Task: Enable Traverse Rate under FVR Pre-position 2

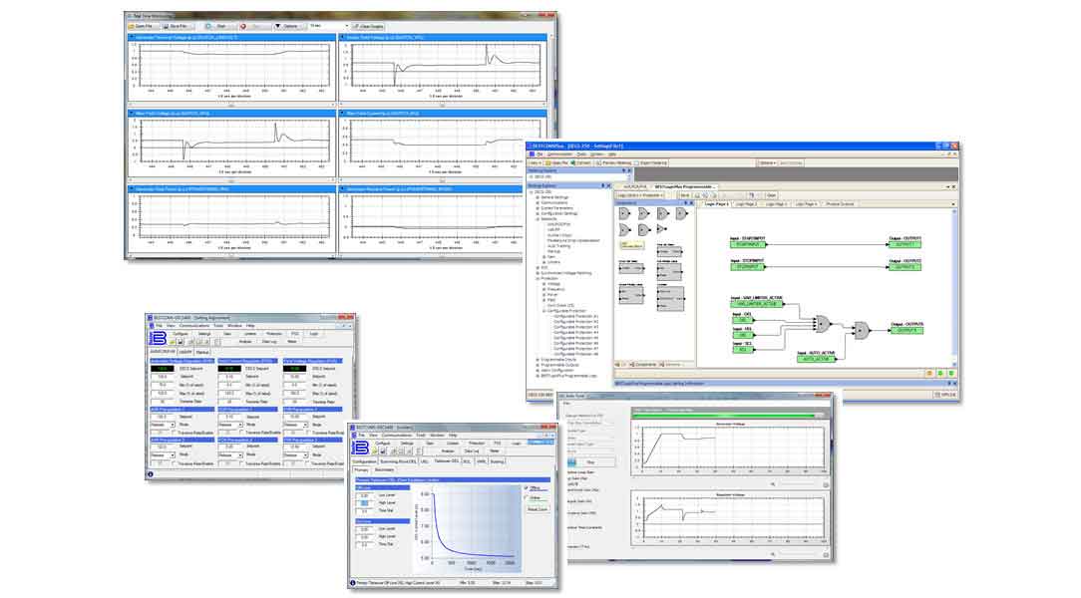Action: (307, 463)
